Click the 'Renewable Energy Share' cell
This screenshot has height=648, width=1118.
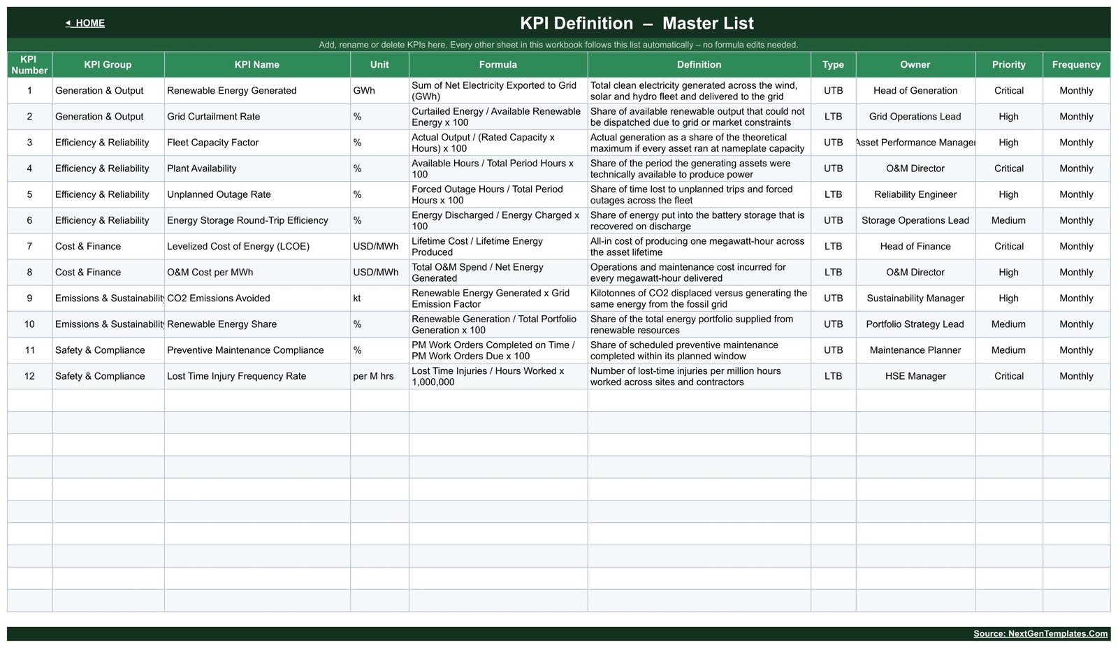[x=257, y=324]
